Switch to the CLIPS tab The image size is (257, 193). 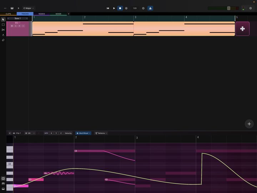tap(8, 14)
